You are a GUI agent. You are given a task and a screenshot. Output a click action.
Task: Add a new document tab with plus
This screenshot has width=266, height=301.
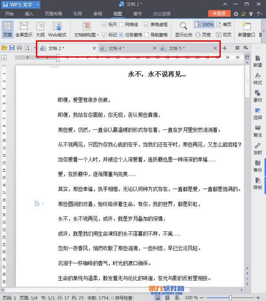tap(225, 48)
